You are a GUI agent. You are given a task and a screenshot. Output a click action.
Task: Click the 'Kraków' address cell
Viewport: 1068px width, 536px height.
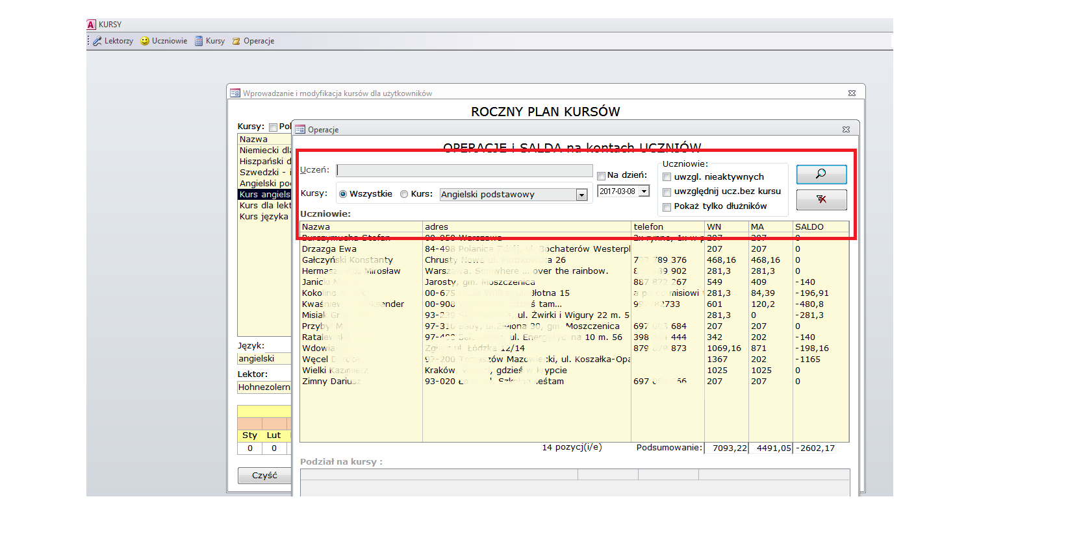tap(527, 371)
